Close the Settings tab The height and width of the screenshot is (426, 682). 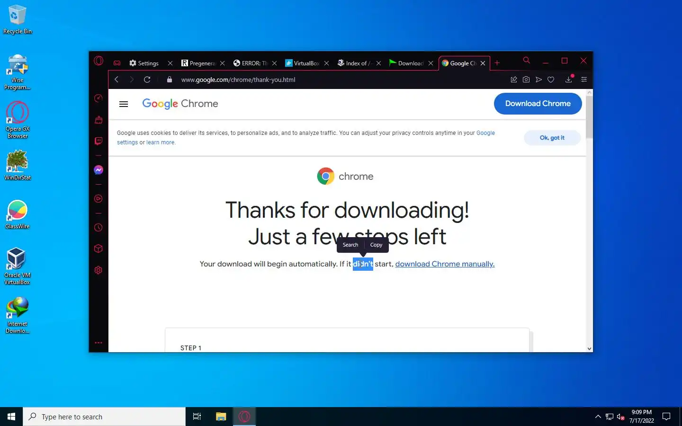coord(170,63)
